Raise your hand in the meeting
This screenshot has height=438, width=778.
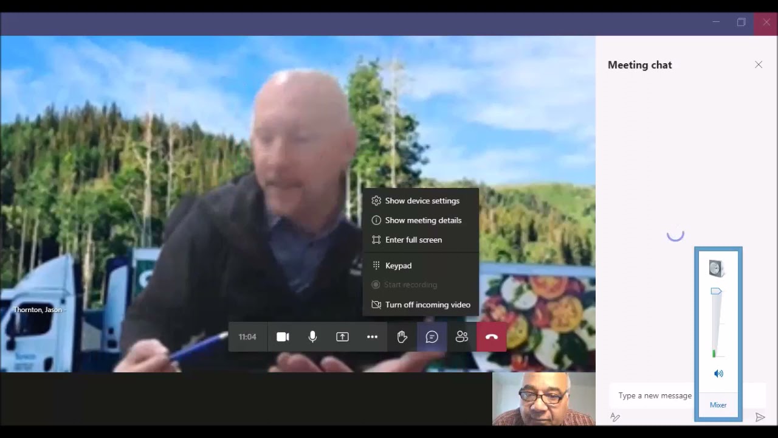click(402, 337)
